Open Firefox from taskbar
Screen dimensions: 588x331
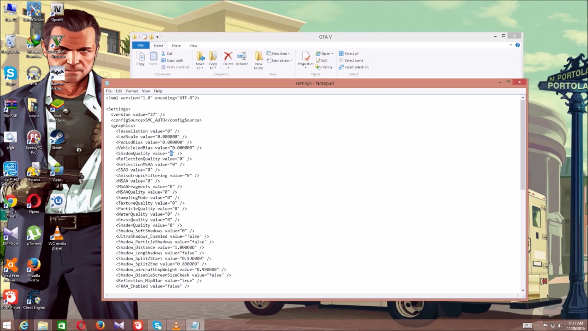[100, 325]
